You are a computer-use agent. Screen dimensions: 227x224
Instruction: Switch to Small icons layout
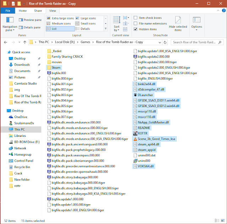tap(85, 23)
